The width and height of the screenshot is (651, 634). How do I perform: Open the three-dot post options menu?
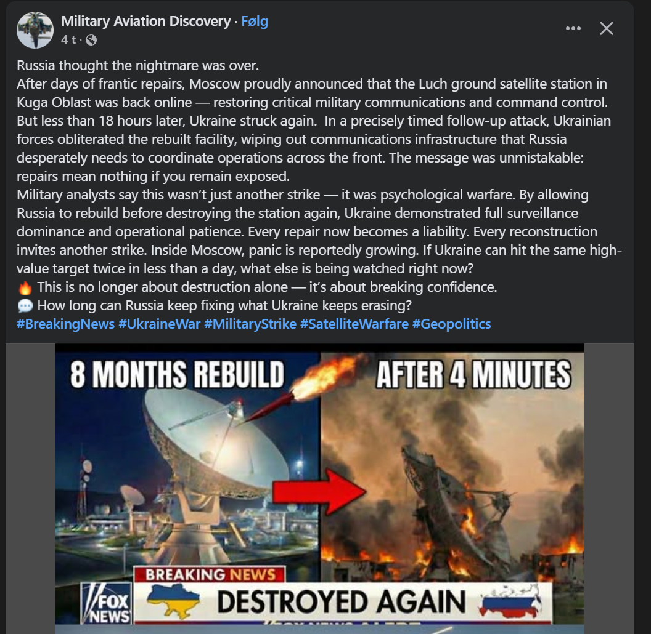(573, 28)
